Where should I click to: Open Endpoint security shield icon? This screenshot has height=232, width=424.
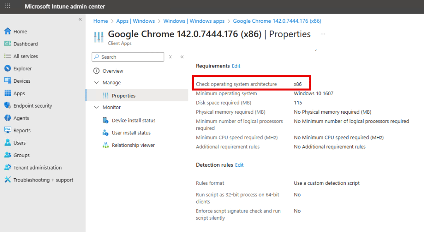(7, 106)
